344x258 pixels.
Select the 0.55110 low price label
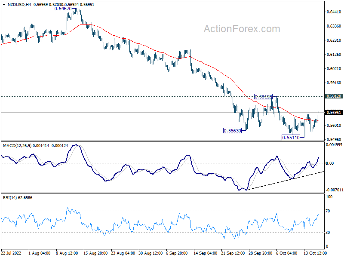[291, 138]
